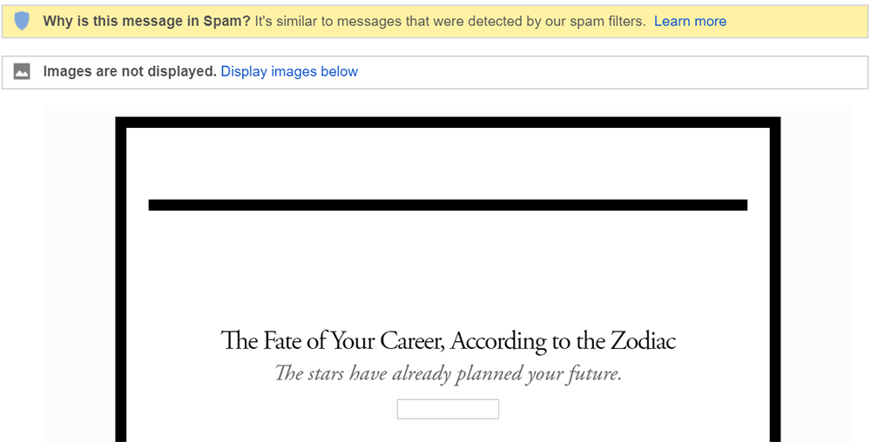Click the left black border of email frame
871x442 pixels.
tap(121, 278)
